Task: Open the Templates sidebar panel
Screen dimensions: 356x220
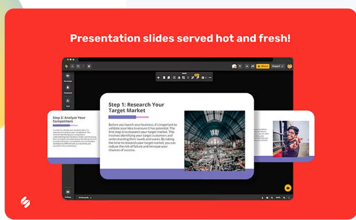Action: (x=68, y=89)
